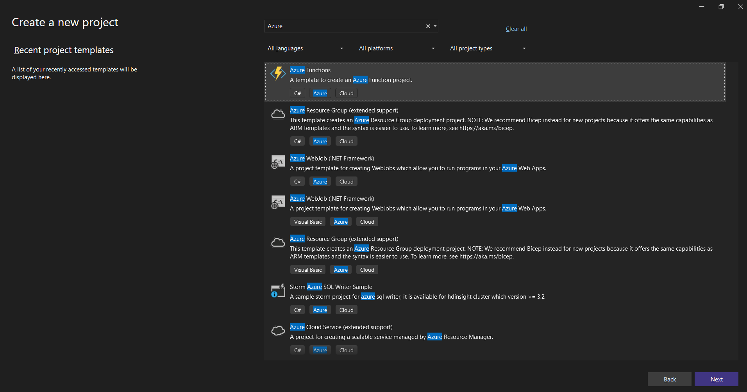Restore down the window

coord(721,7)
